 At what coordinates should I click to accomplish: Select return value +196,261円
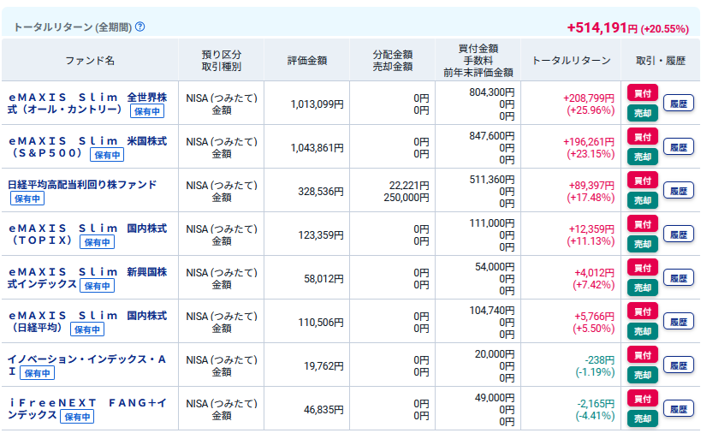pos(589,142)
